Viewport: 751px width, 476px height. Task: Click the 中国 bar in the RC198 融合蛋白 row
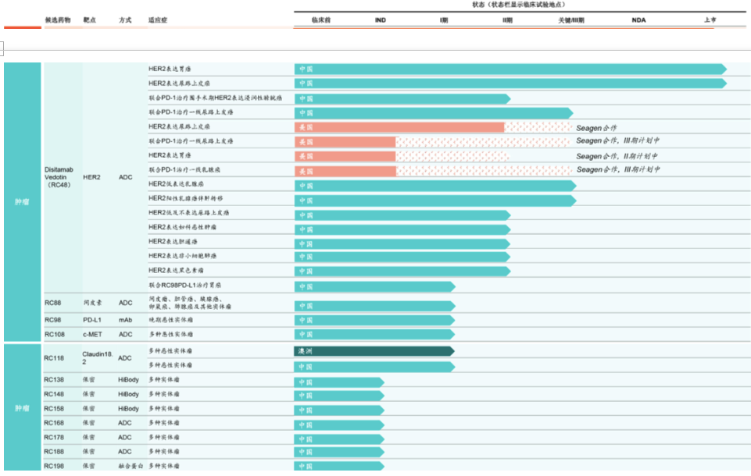[x=336, y=465]
